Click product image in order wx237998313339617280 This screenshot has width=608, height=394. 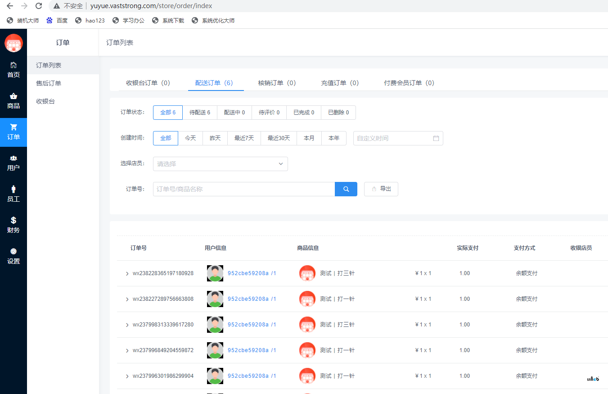(307, 325)
